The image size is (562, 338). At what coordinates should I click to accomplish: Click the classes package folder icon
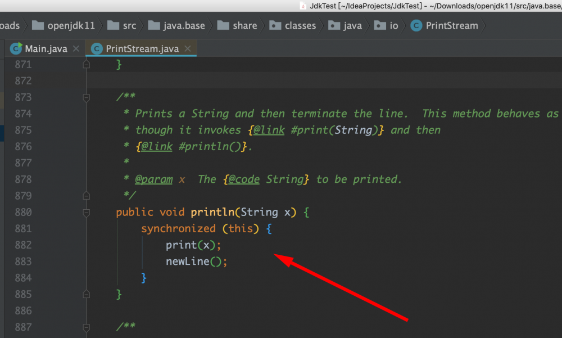[x=275, y=25]
